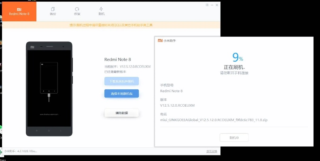Image resolution: width=320 pixels, height=161 pixels.
Task: Open the main menu hamburger icon
Action: tap(207, 5)
